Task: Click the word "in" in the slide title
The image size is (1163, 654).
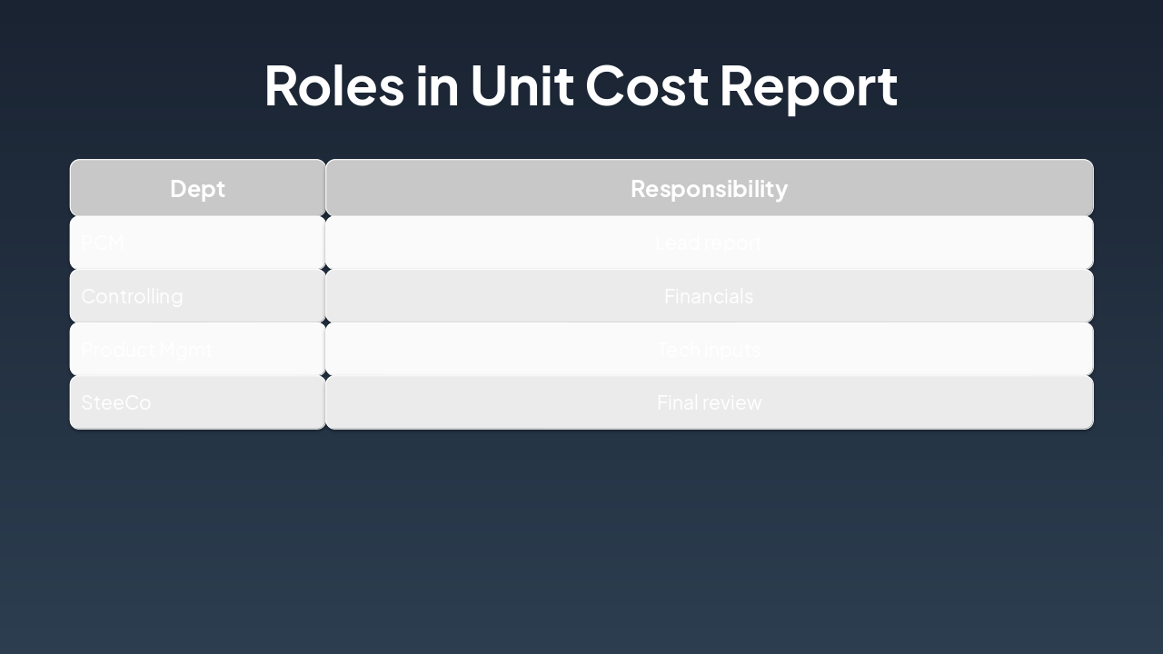Action: [x=437, y=85]
